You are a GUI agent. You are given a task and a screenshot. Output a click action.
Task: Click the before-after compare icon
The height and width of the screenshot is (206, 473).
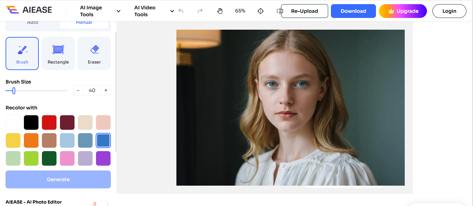(x=279, y=11)
